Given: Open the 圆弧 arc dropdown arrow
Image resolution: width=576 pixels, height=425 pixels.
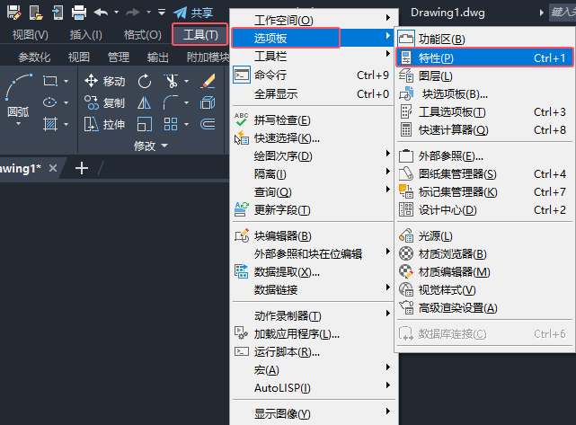Looking at the screenshot, I should 18,124.
